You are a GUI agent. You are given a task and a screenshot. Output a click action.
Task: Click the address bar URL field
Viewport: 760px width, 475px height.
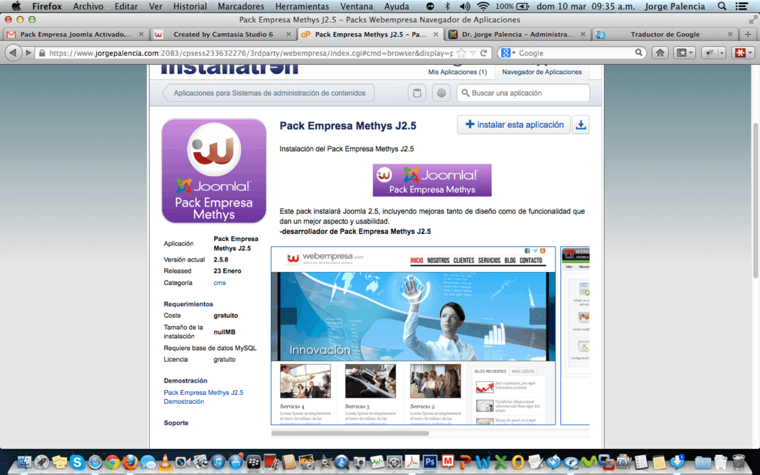pyautogui.click(x=251, y=52)
